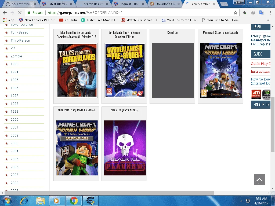Viewport: 275px width, 206px height.
Task: Filter by year 2000
Action: point(15,119)
